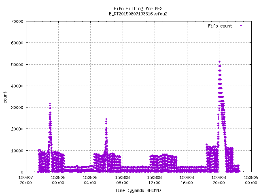259x194 pixels.
Task: Click the x tick label 150808 16:00
Action: pos(187,180)
